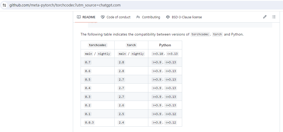Viewport: 283px width, 132px height.
Task: Open the README outline list icon
Action: pos(274,17)
